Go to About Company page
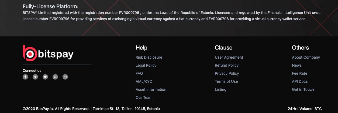 (306, 57)
